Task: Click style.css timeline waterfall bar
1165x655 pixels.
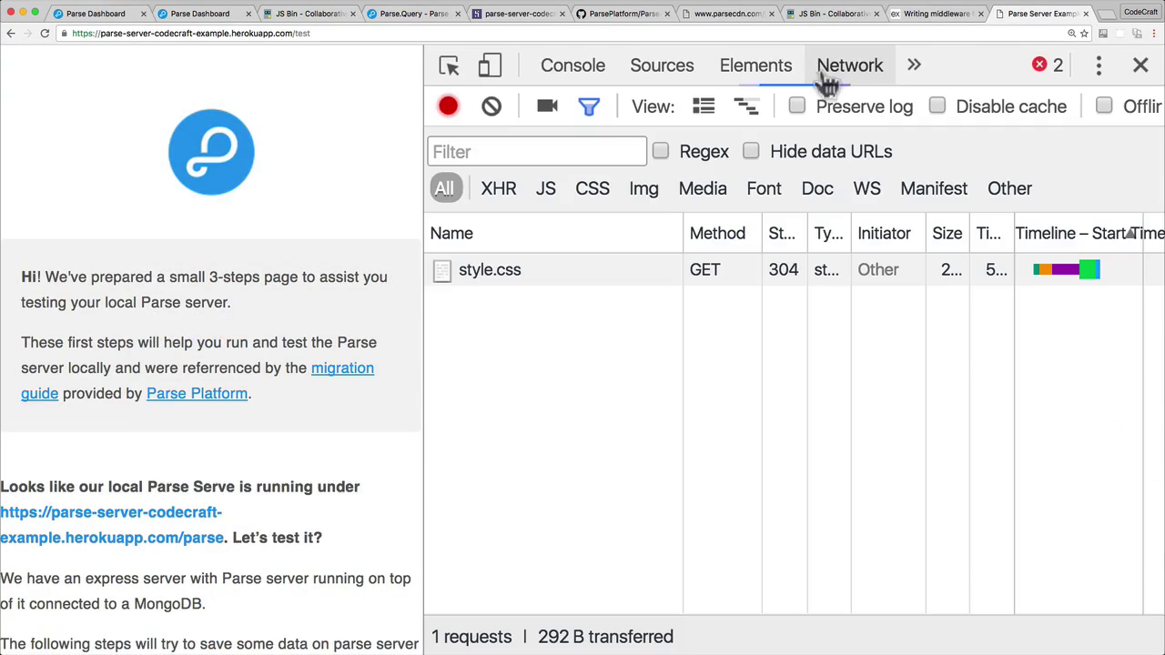Action: coord(1067,269)
